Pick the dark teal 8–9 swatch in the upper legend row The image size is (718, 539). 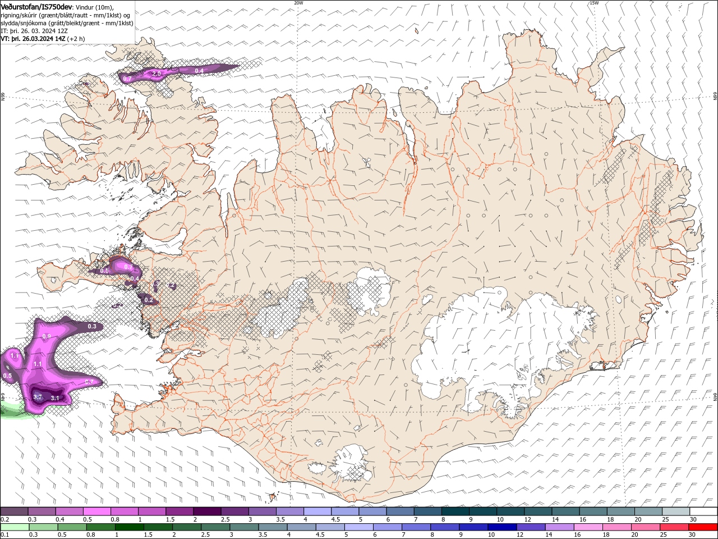click(455, 511)
